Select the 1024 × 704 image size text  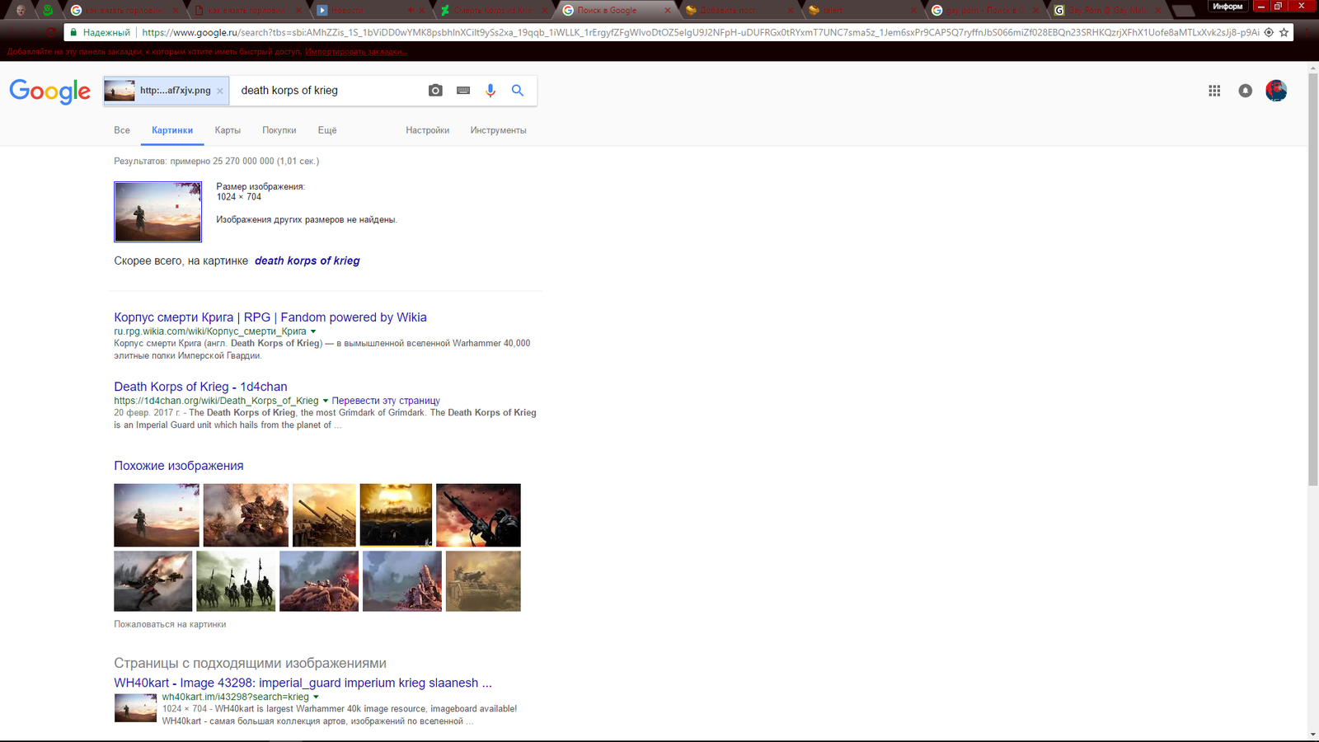pos(239,197)
